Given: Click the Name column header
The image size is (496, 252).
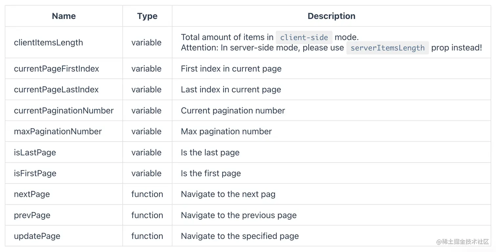Looking at the screenshot, I should coord(64,16).
